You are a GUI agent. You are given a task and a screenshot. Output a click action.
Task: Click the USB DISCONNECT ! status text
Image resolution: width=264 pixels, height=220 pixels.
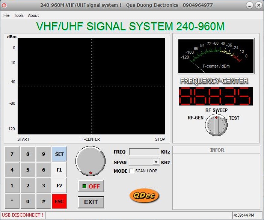pyautogui.click(x=23, y=215)
